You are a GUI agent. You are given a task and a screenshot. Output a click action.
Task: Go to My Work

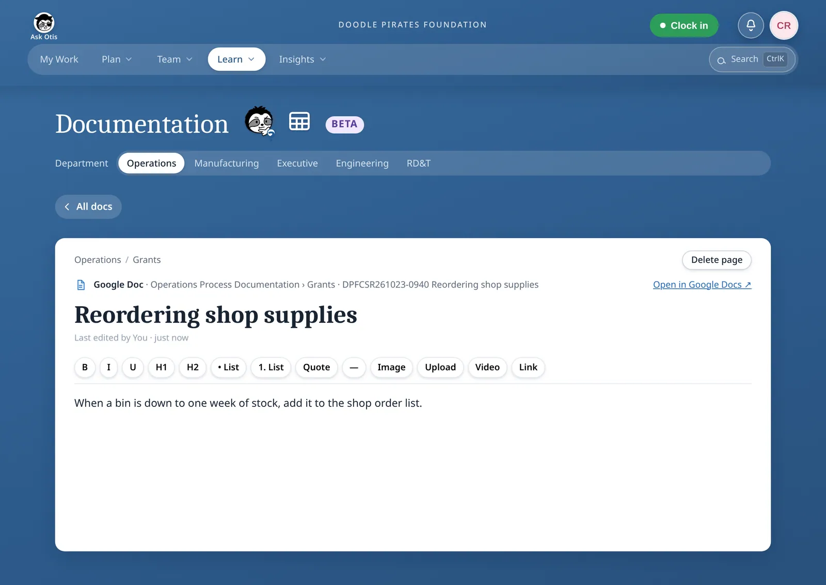[59, 59]
